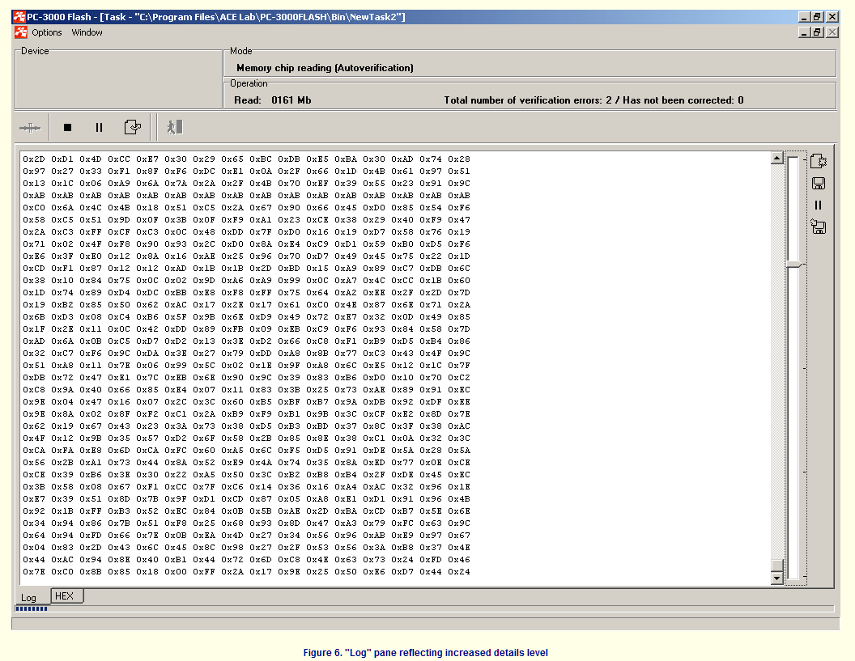Minimize the task child window

click(x=804, y=32)
